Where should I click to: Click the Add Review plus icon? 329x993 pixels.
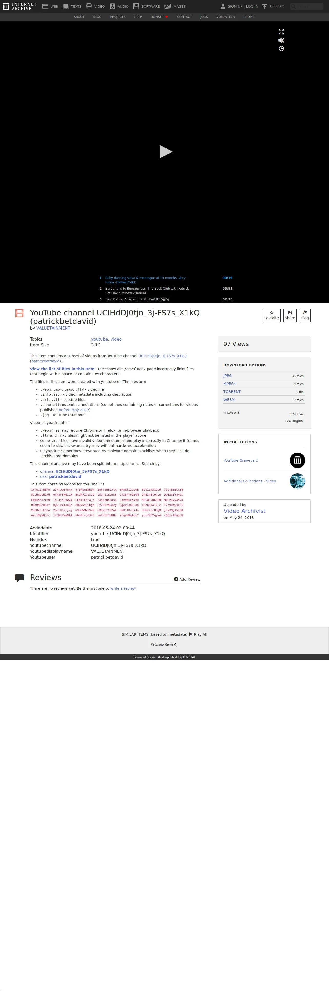click(x=176, y=579)
